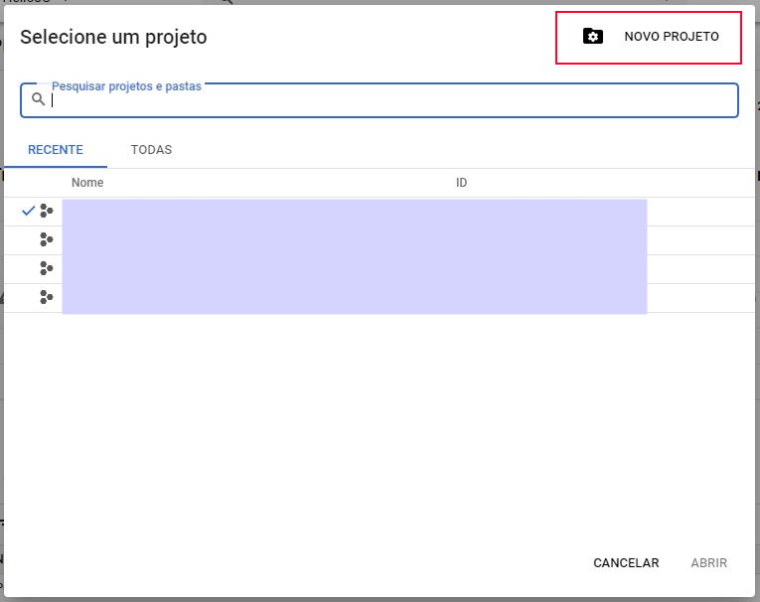Click the second row's project icon
The height and width of the screenshot is (602, 760).
tap(46, 239)
